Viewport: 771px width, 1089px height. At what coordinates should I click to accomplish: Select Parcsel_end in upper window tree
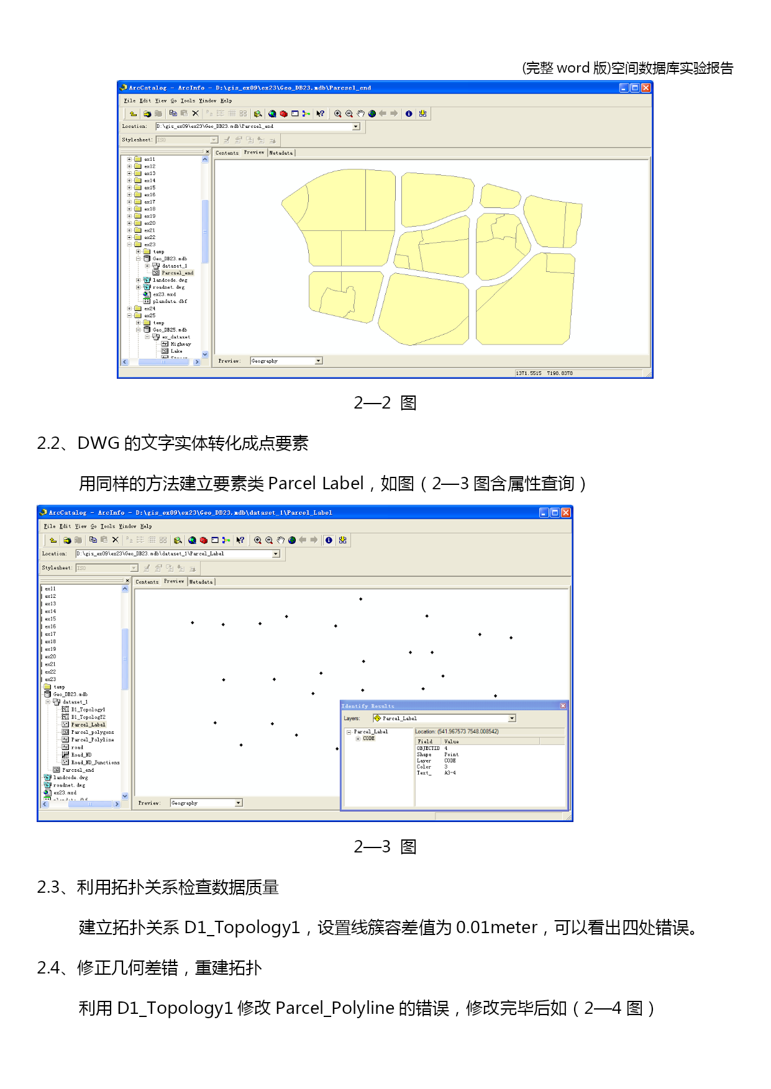click(x=178, y=273)
